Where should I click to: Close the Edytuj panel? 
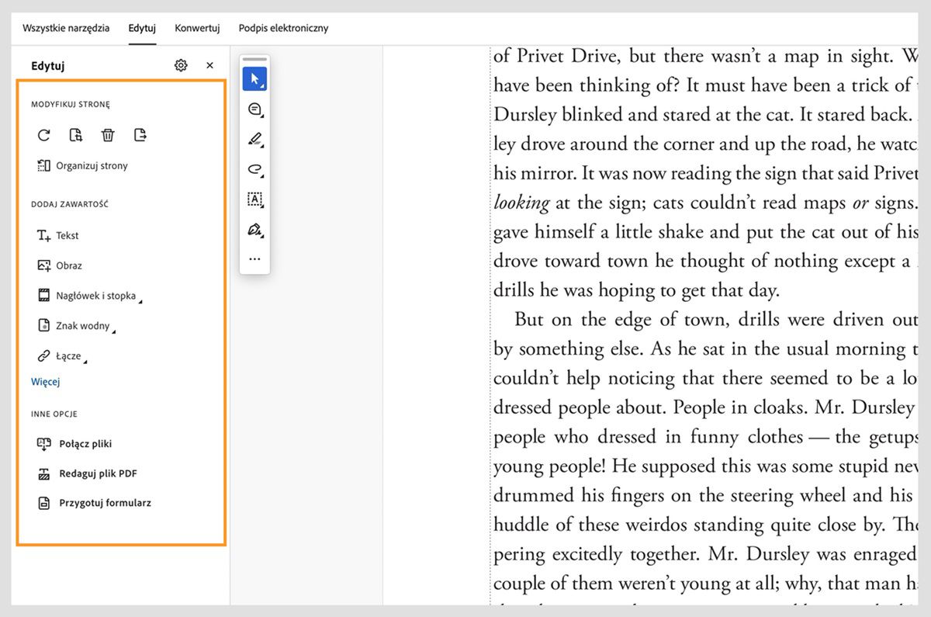209,65
